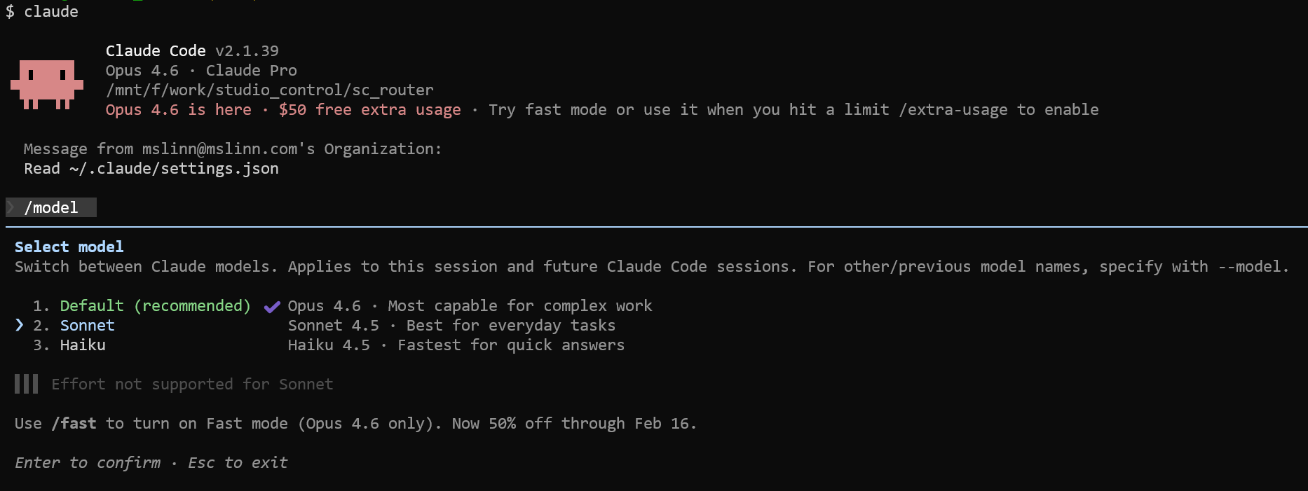
Task: Click the Haiku 4.5 description text
Action: tap(456, 345)
